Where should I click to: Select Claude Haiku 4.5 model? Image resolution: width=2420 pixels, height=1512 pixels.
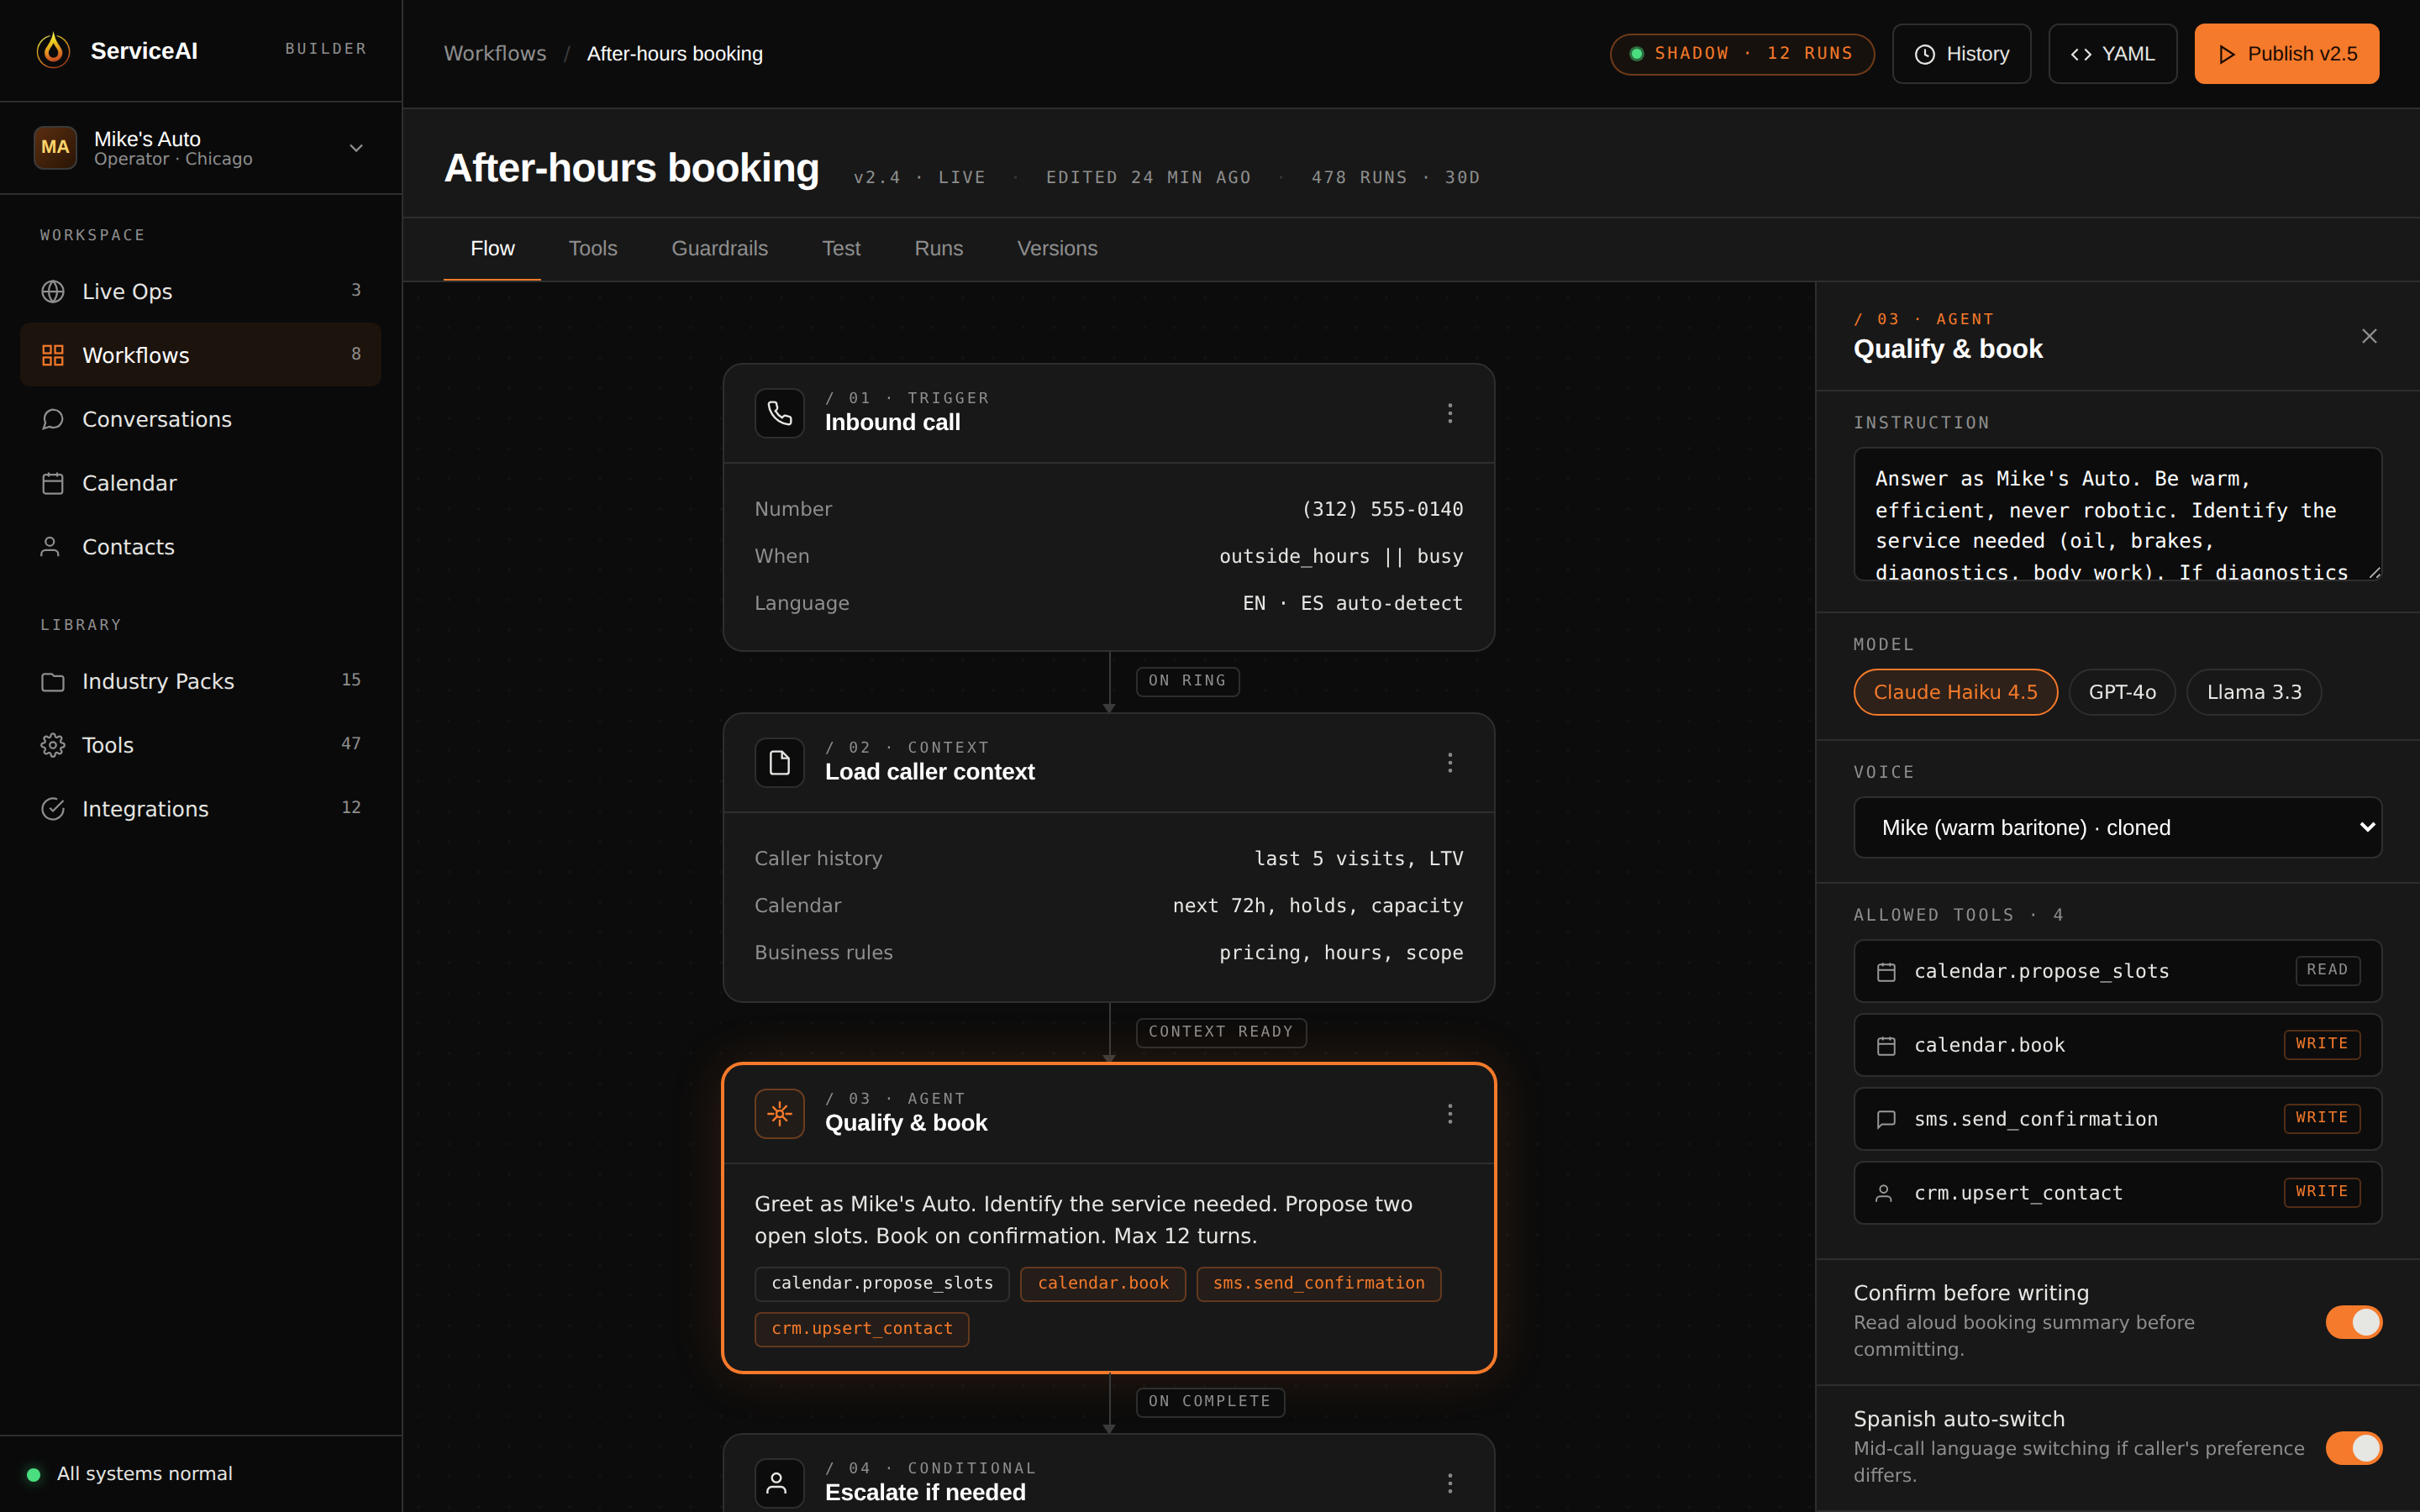point(1955,692)
